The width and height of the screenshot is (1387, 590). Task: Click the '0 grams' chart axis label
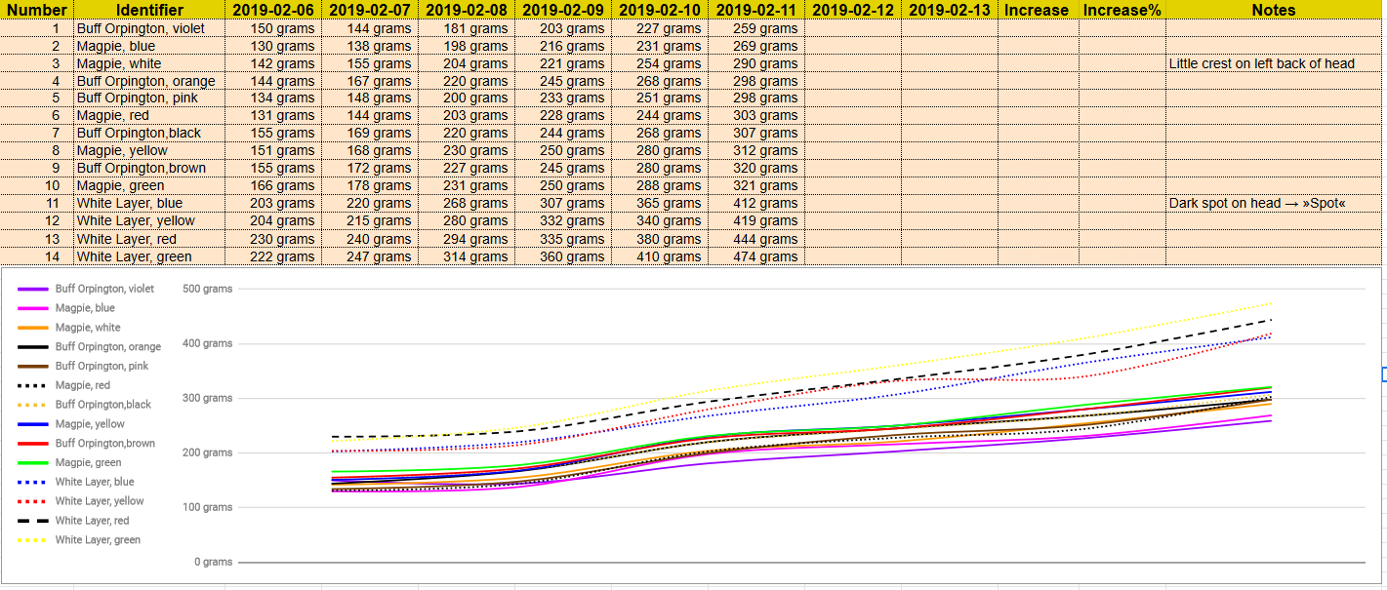click(x=213, y=562)
